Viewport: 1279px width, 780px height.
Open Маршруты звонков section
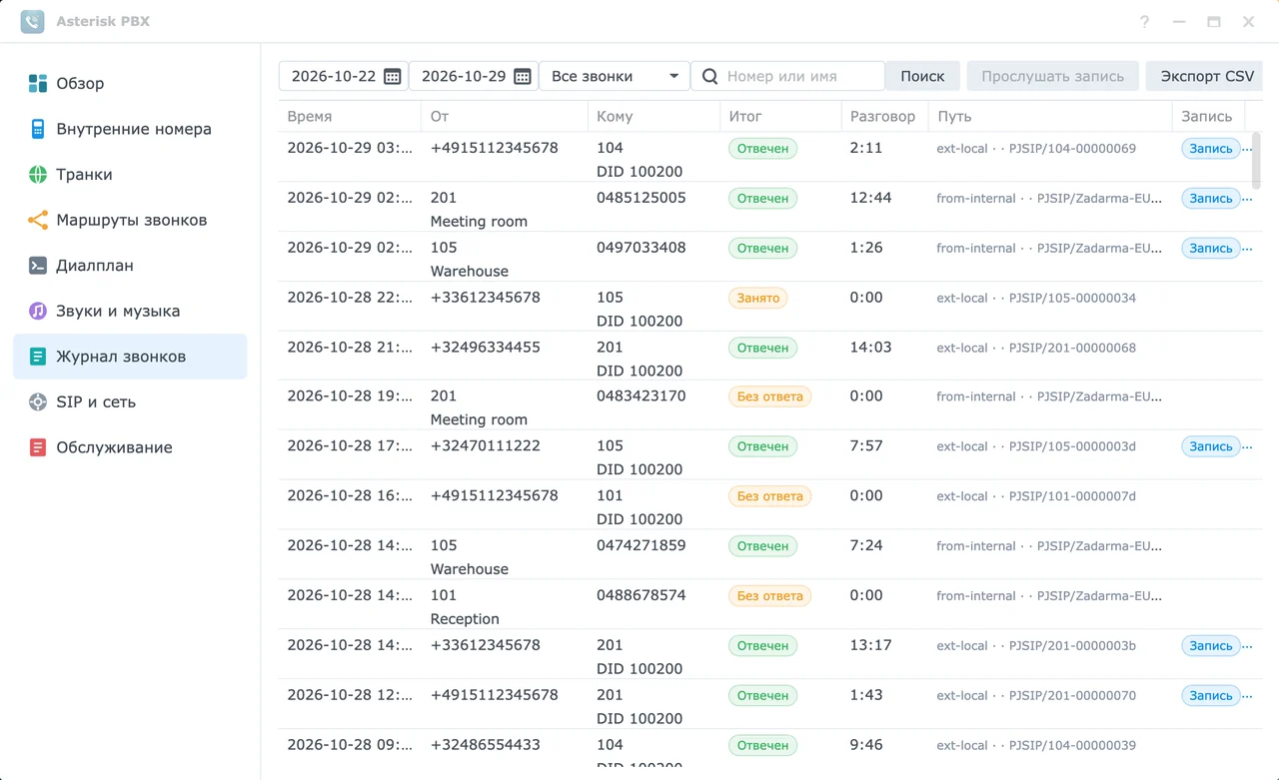[130, 220]
